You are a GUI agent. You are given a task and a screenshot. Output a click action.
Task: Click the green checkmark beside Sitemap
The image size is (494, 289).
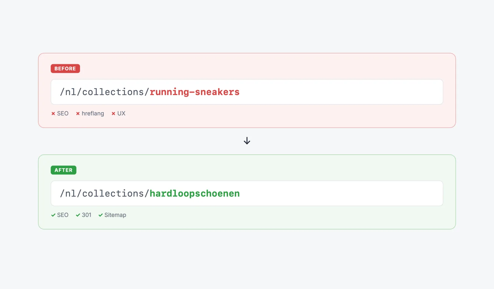pyautogui.click(x=100, y=215)
